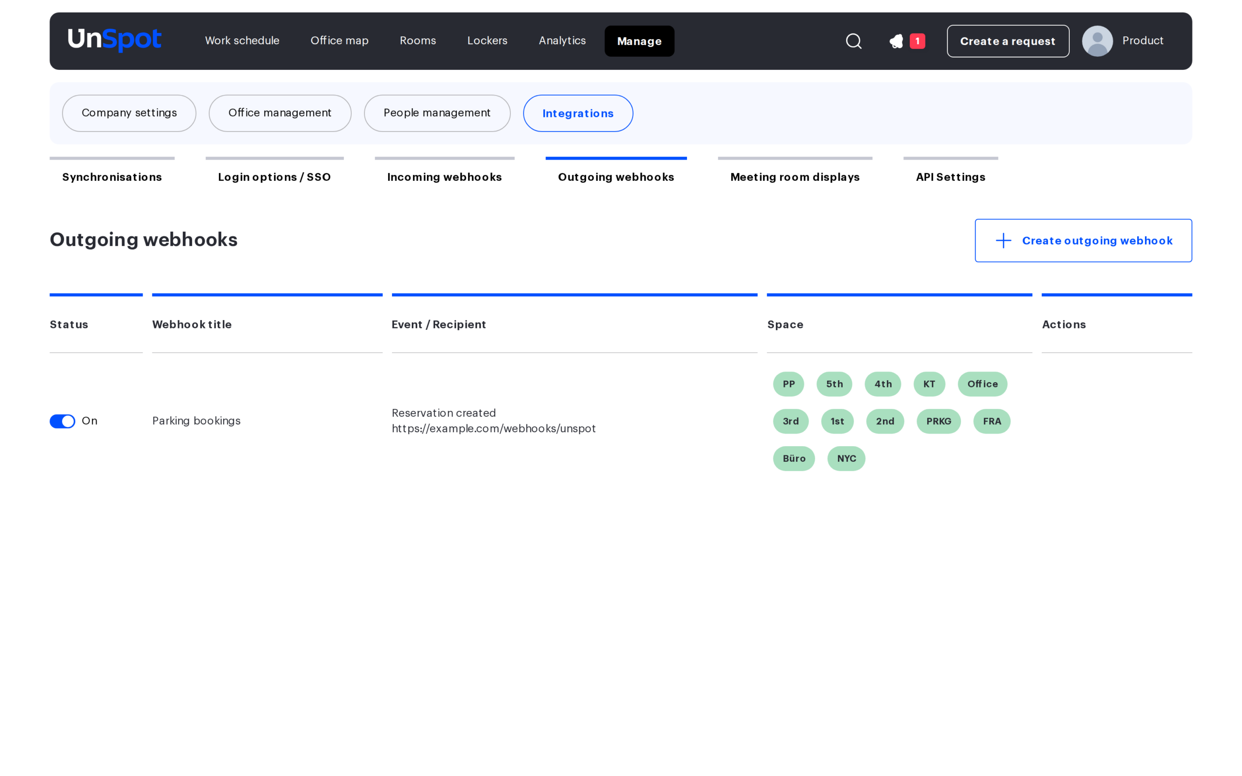Click the Reservation created event text
This screenshot has width=1242, height=776.
pos(443,413)
